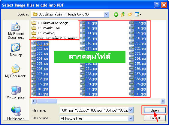Select file 009.jpg

pyautogui.click(x=40, y=84)
